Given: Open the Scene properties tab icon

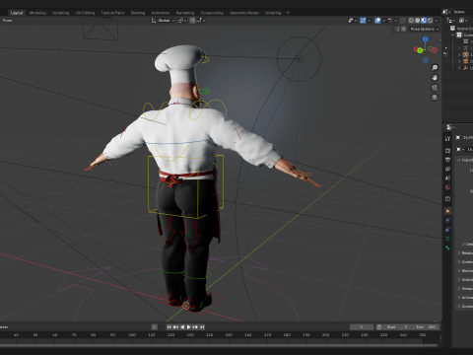Looking at the screenshot, I should (x=447, y=178).
